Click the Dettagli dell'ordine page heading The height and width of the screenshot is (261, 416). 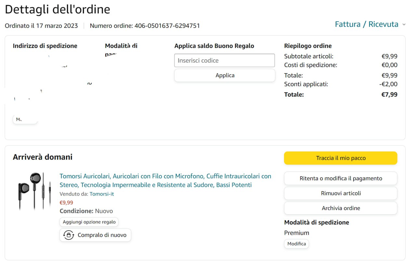[x=58, y=9]
